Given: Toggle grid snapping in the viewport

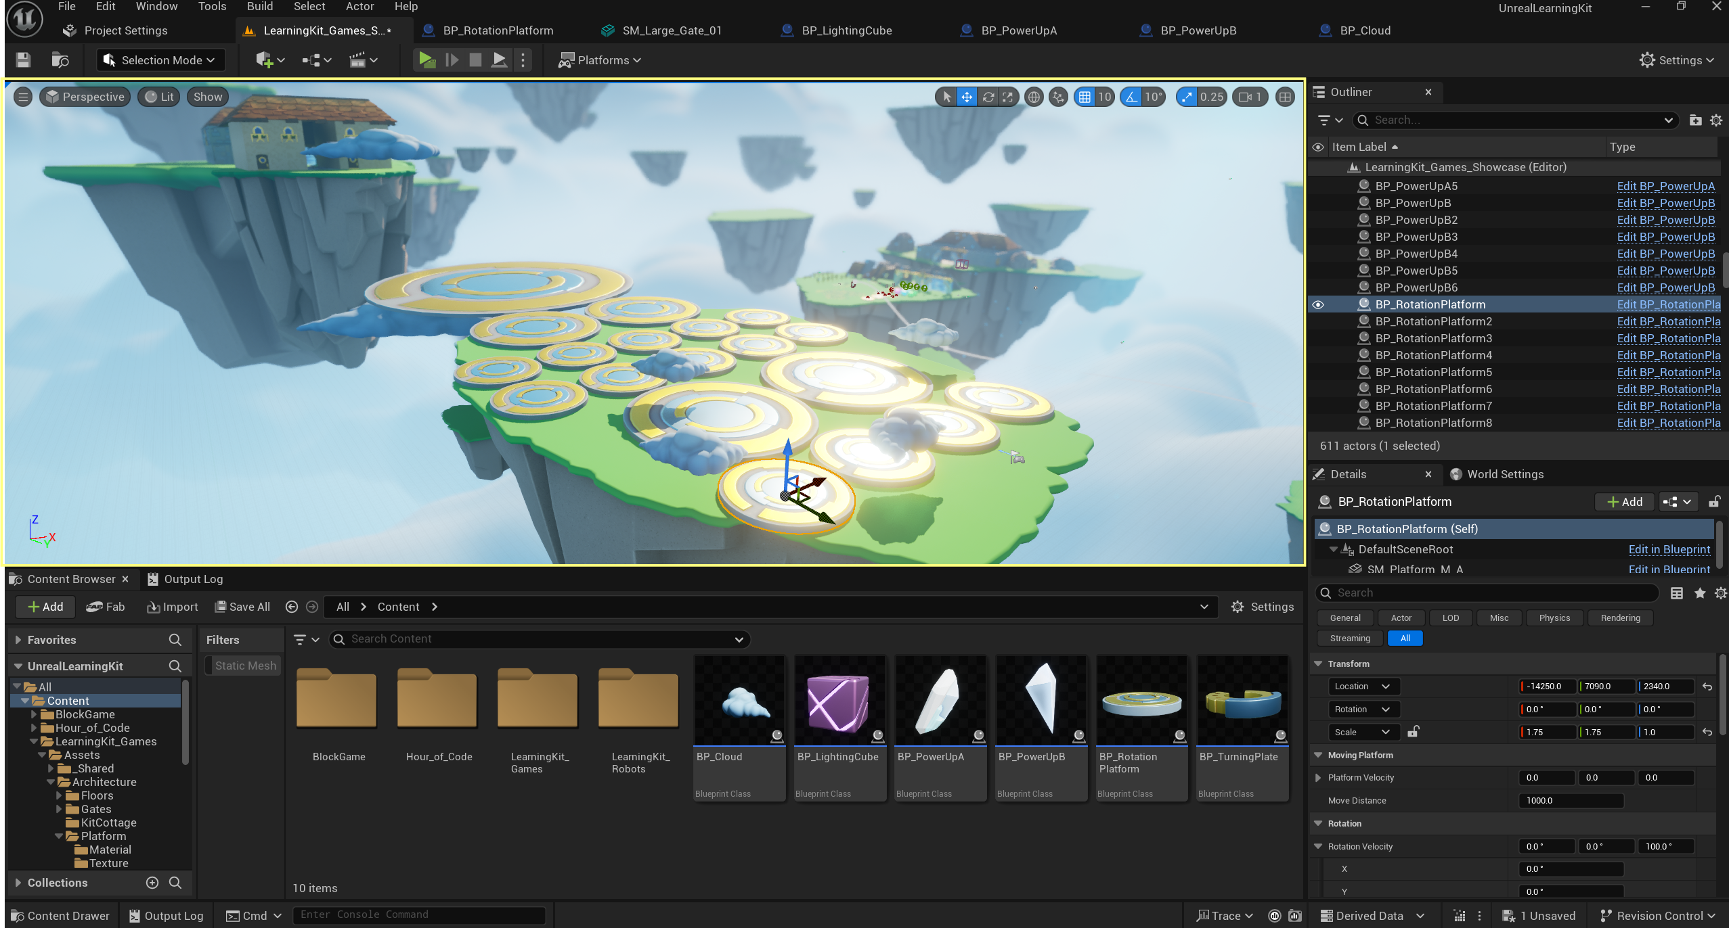Looking at the screenshot, I should (x=1085, y=97).
